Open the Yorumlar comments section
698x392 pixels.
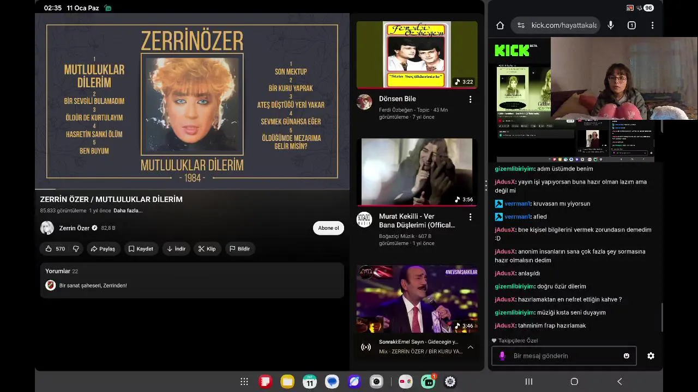coord(192,280)
